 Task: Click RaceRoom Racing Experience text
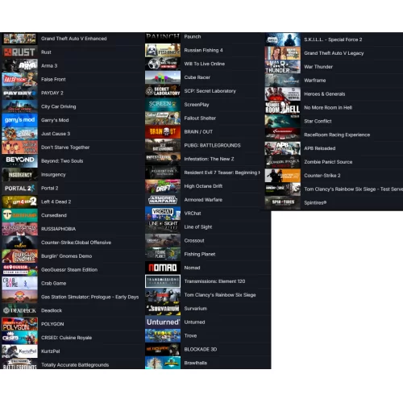click(x=337, y=135)
